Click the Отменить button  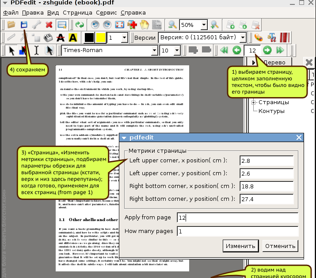pos(280,246)
